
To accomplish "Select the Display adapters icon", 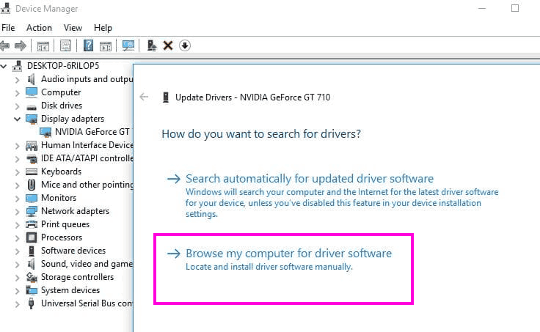I will 32,119.
